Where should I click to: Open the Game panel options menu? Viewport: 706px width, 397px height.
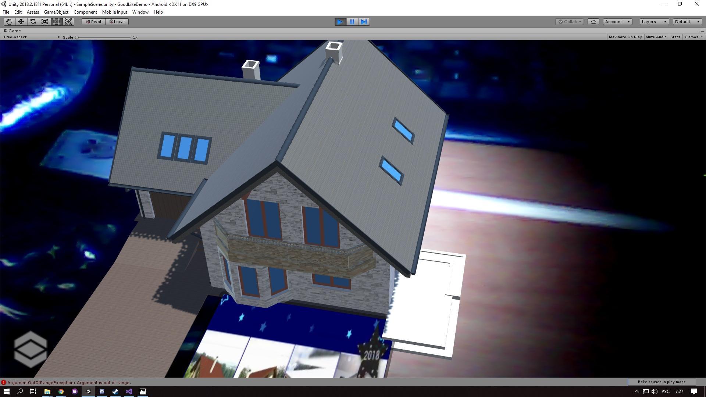click(x=702, y=31)
